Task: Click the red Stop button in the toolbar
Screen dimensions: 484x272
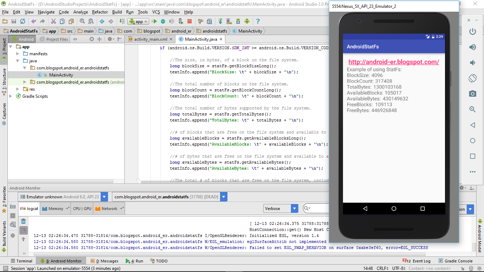Action: tap(190, 21)
